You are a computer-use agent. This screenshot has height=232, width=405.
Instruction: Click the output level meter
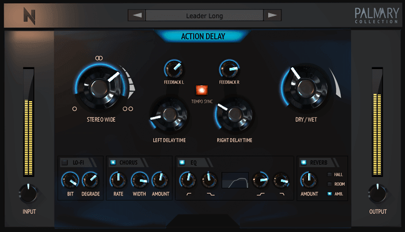pyautogui.click(x=377, y=122)
